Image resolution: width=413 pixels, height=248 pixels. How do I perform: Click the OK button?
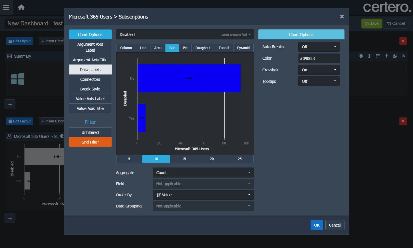coord(317,225)
